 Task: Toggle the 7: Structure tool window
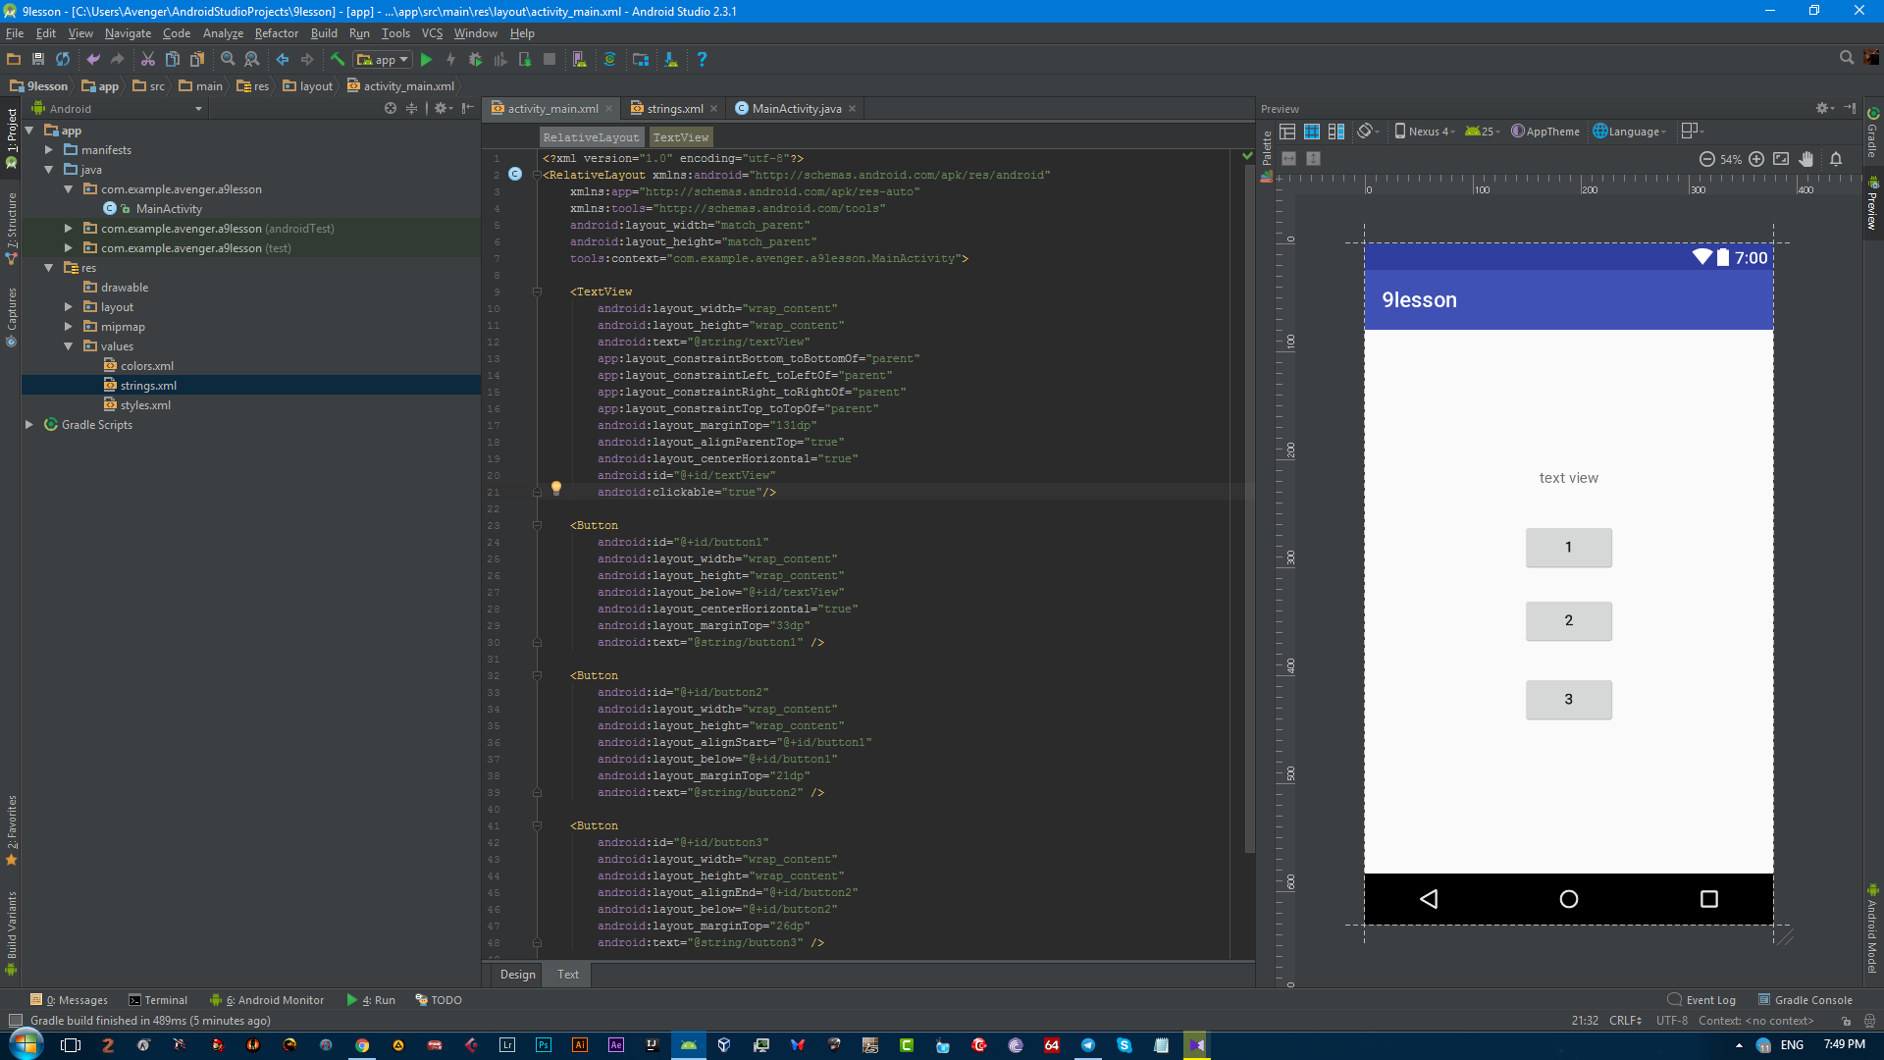(11, 228)
